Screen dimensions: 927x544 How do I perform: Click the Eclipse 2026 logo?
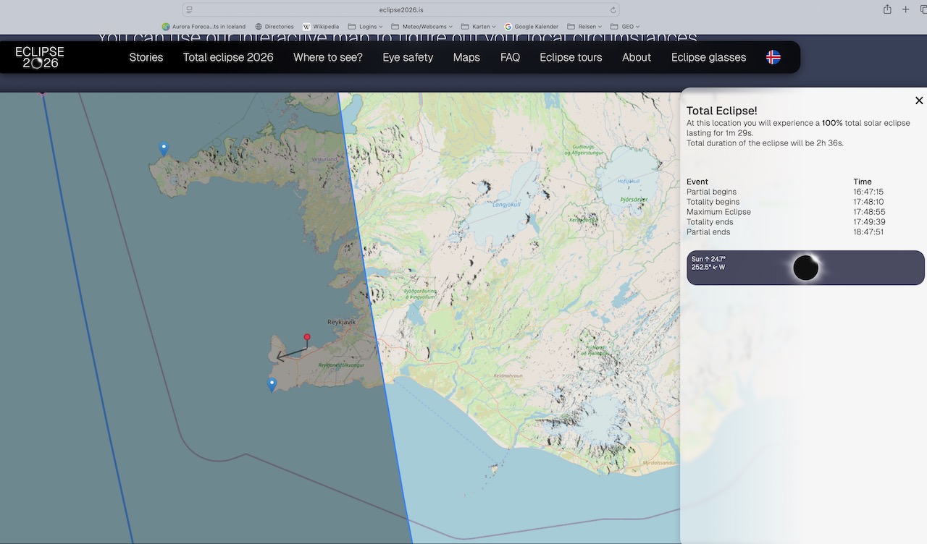40,57
